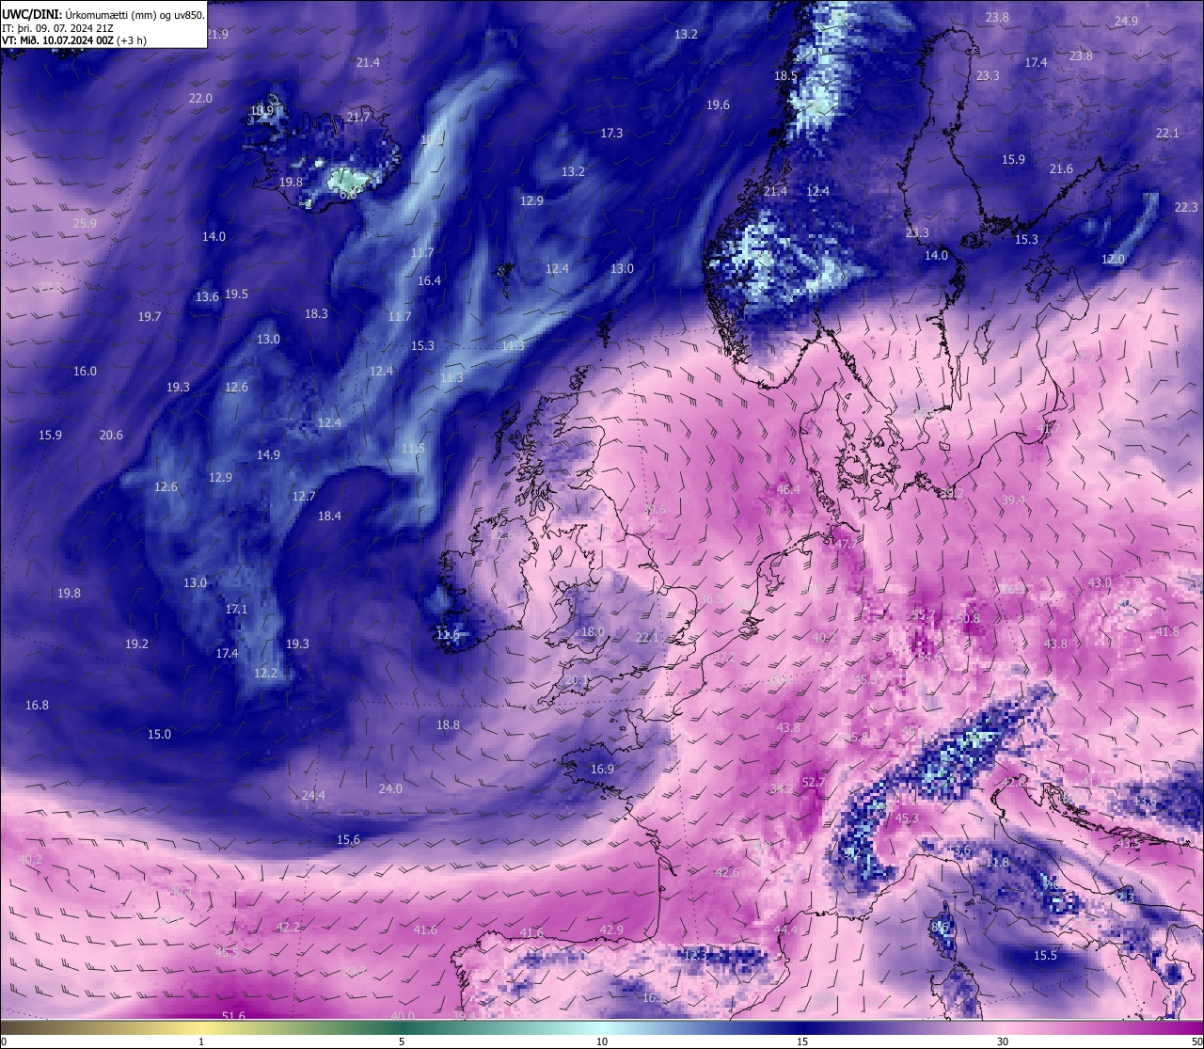Click the map value '18.3'
Image resolution: width=1204 pixels, height=1049 pixels.
[316, 314]
